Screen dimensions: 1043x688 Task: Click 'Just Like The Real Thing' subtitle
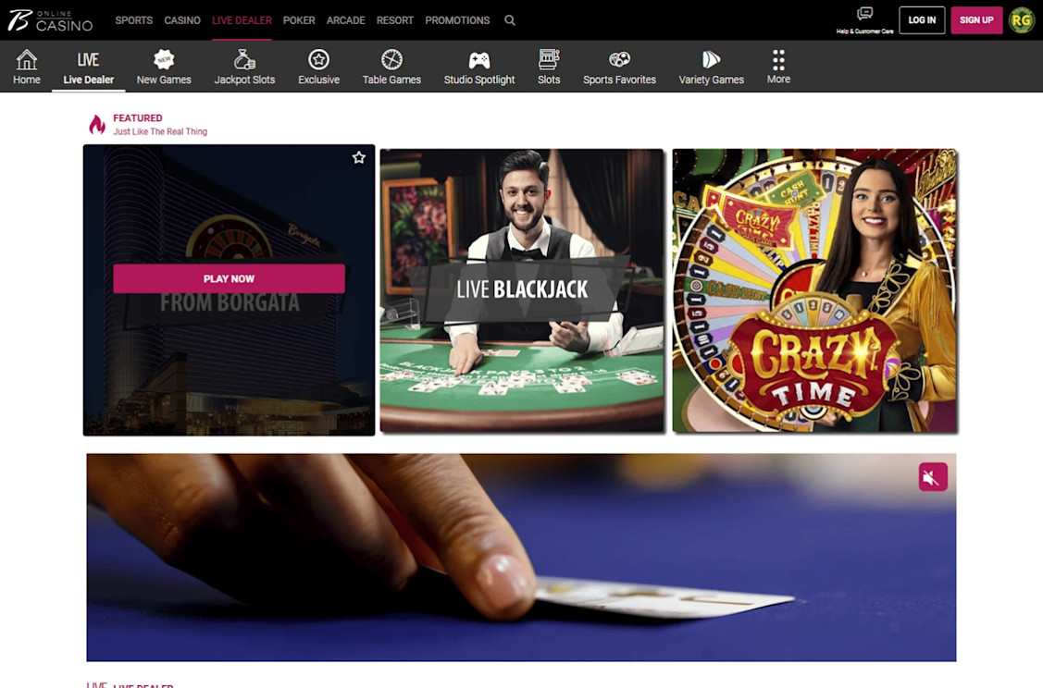pyautogui.click(x=160, y=131)
